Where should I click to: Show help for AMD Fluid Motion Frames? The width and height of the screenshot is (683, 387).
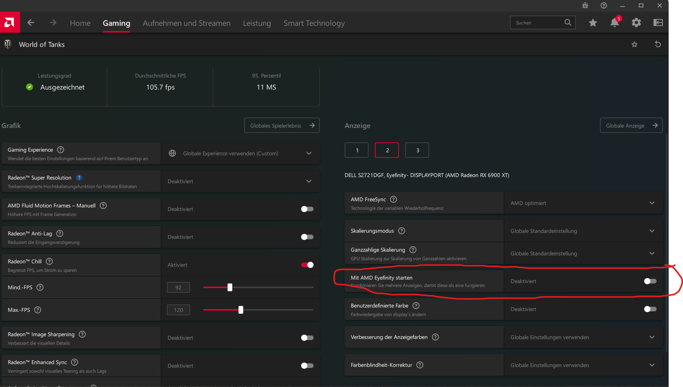click(103, 206)
